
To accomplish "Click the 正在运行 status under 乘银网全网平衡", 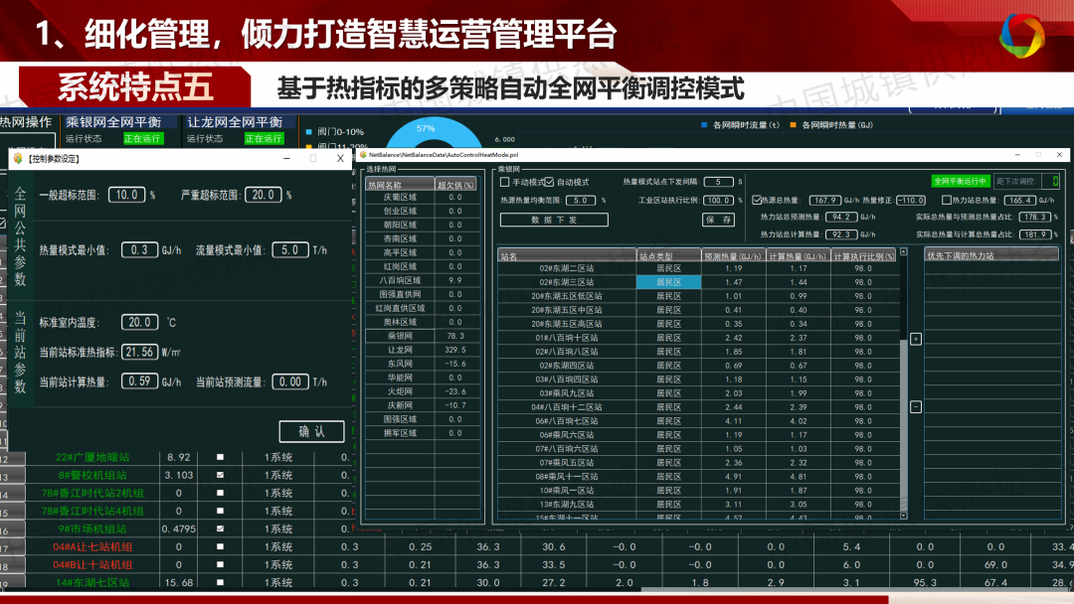I will pos(142,139).
